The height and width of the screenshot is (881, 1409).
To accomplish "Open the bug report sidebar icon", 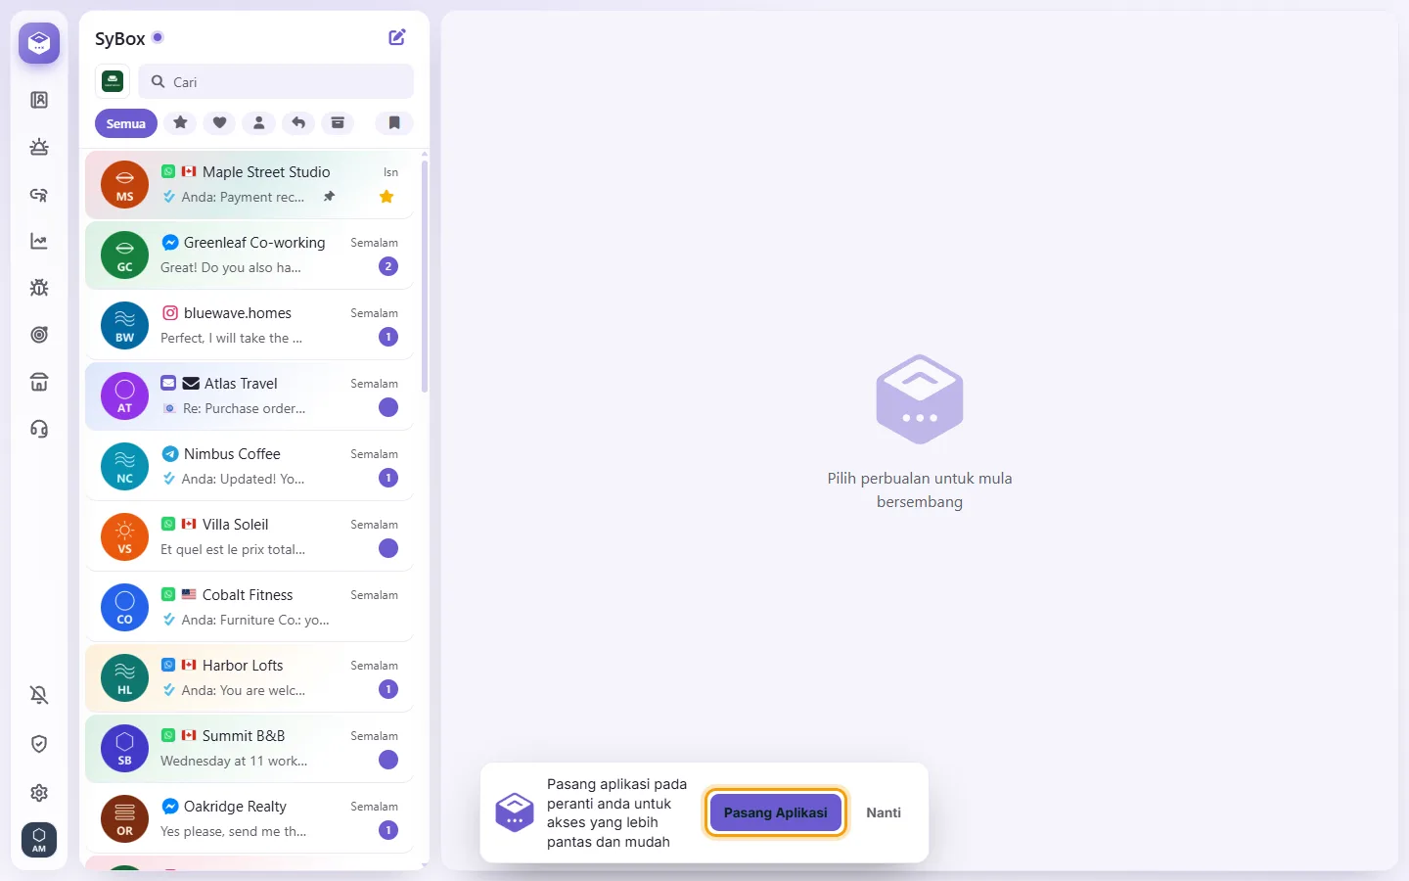I will (x=39, y=288).
